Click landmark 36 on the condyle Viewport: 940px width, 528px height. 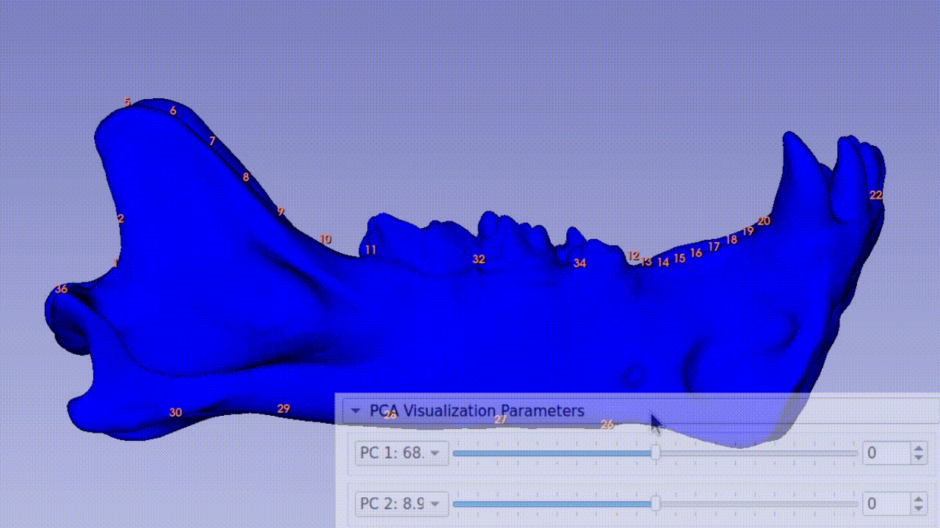(61, 289)
